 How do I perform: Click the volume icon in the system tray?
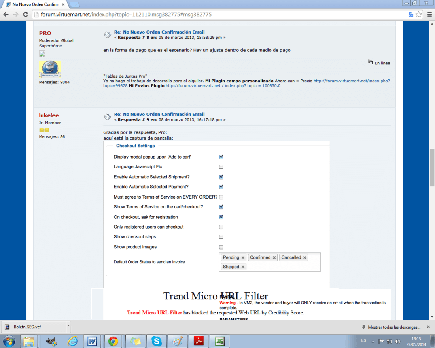pos(398,341)
